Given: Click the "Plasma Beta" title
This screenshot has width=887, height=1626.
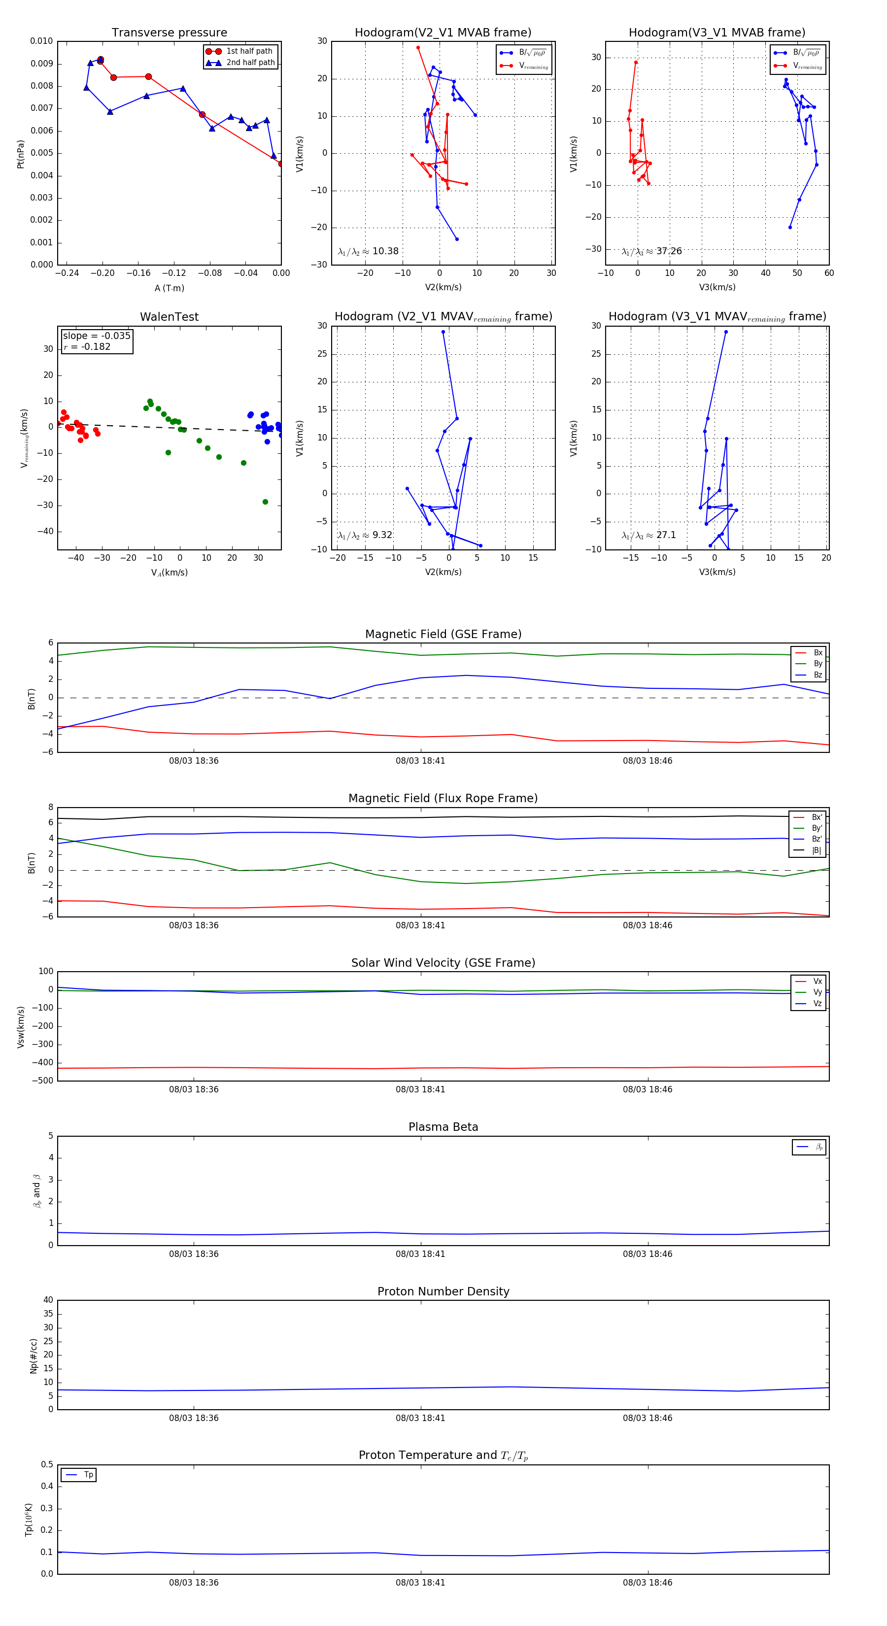Looking at the screenshot, I should tap(443, 1127).
